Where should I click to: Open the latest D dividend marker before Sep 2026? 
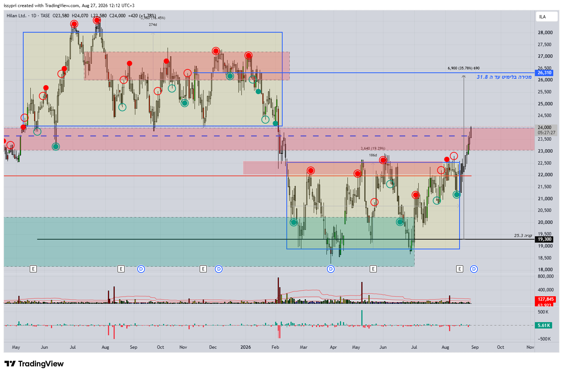[x=474, y=269]
